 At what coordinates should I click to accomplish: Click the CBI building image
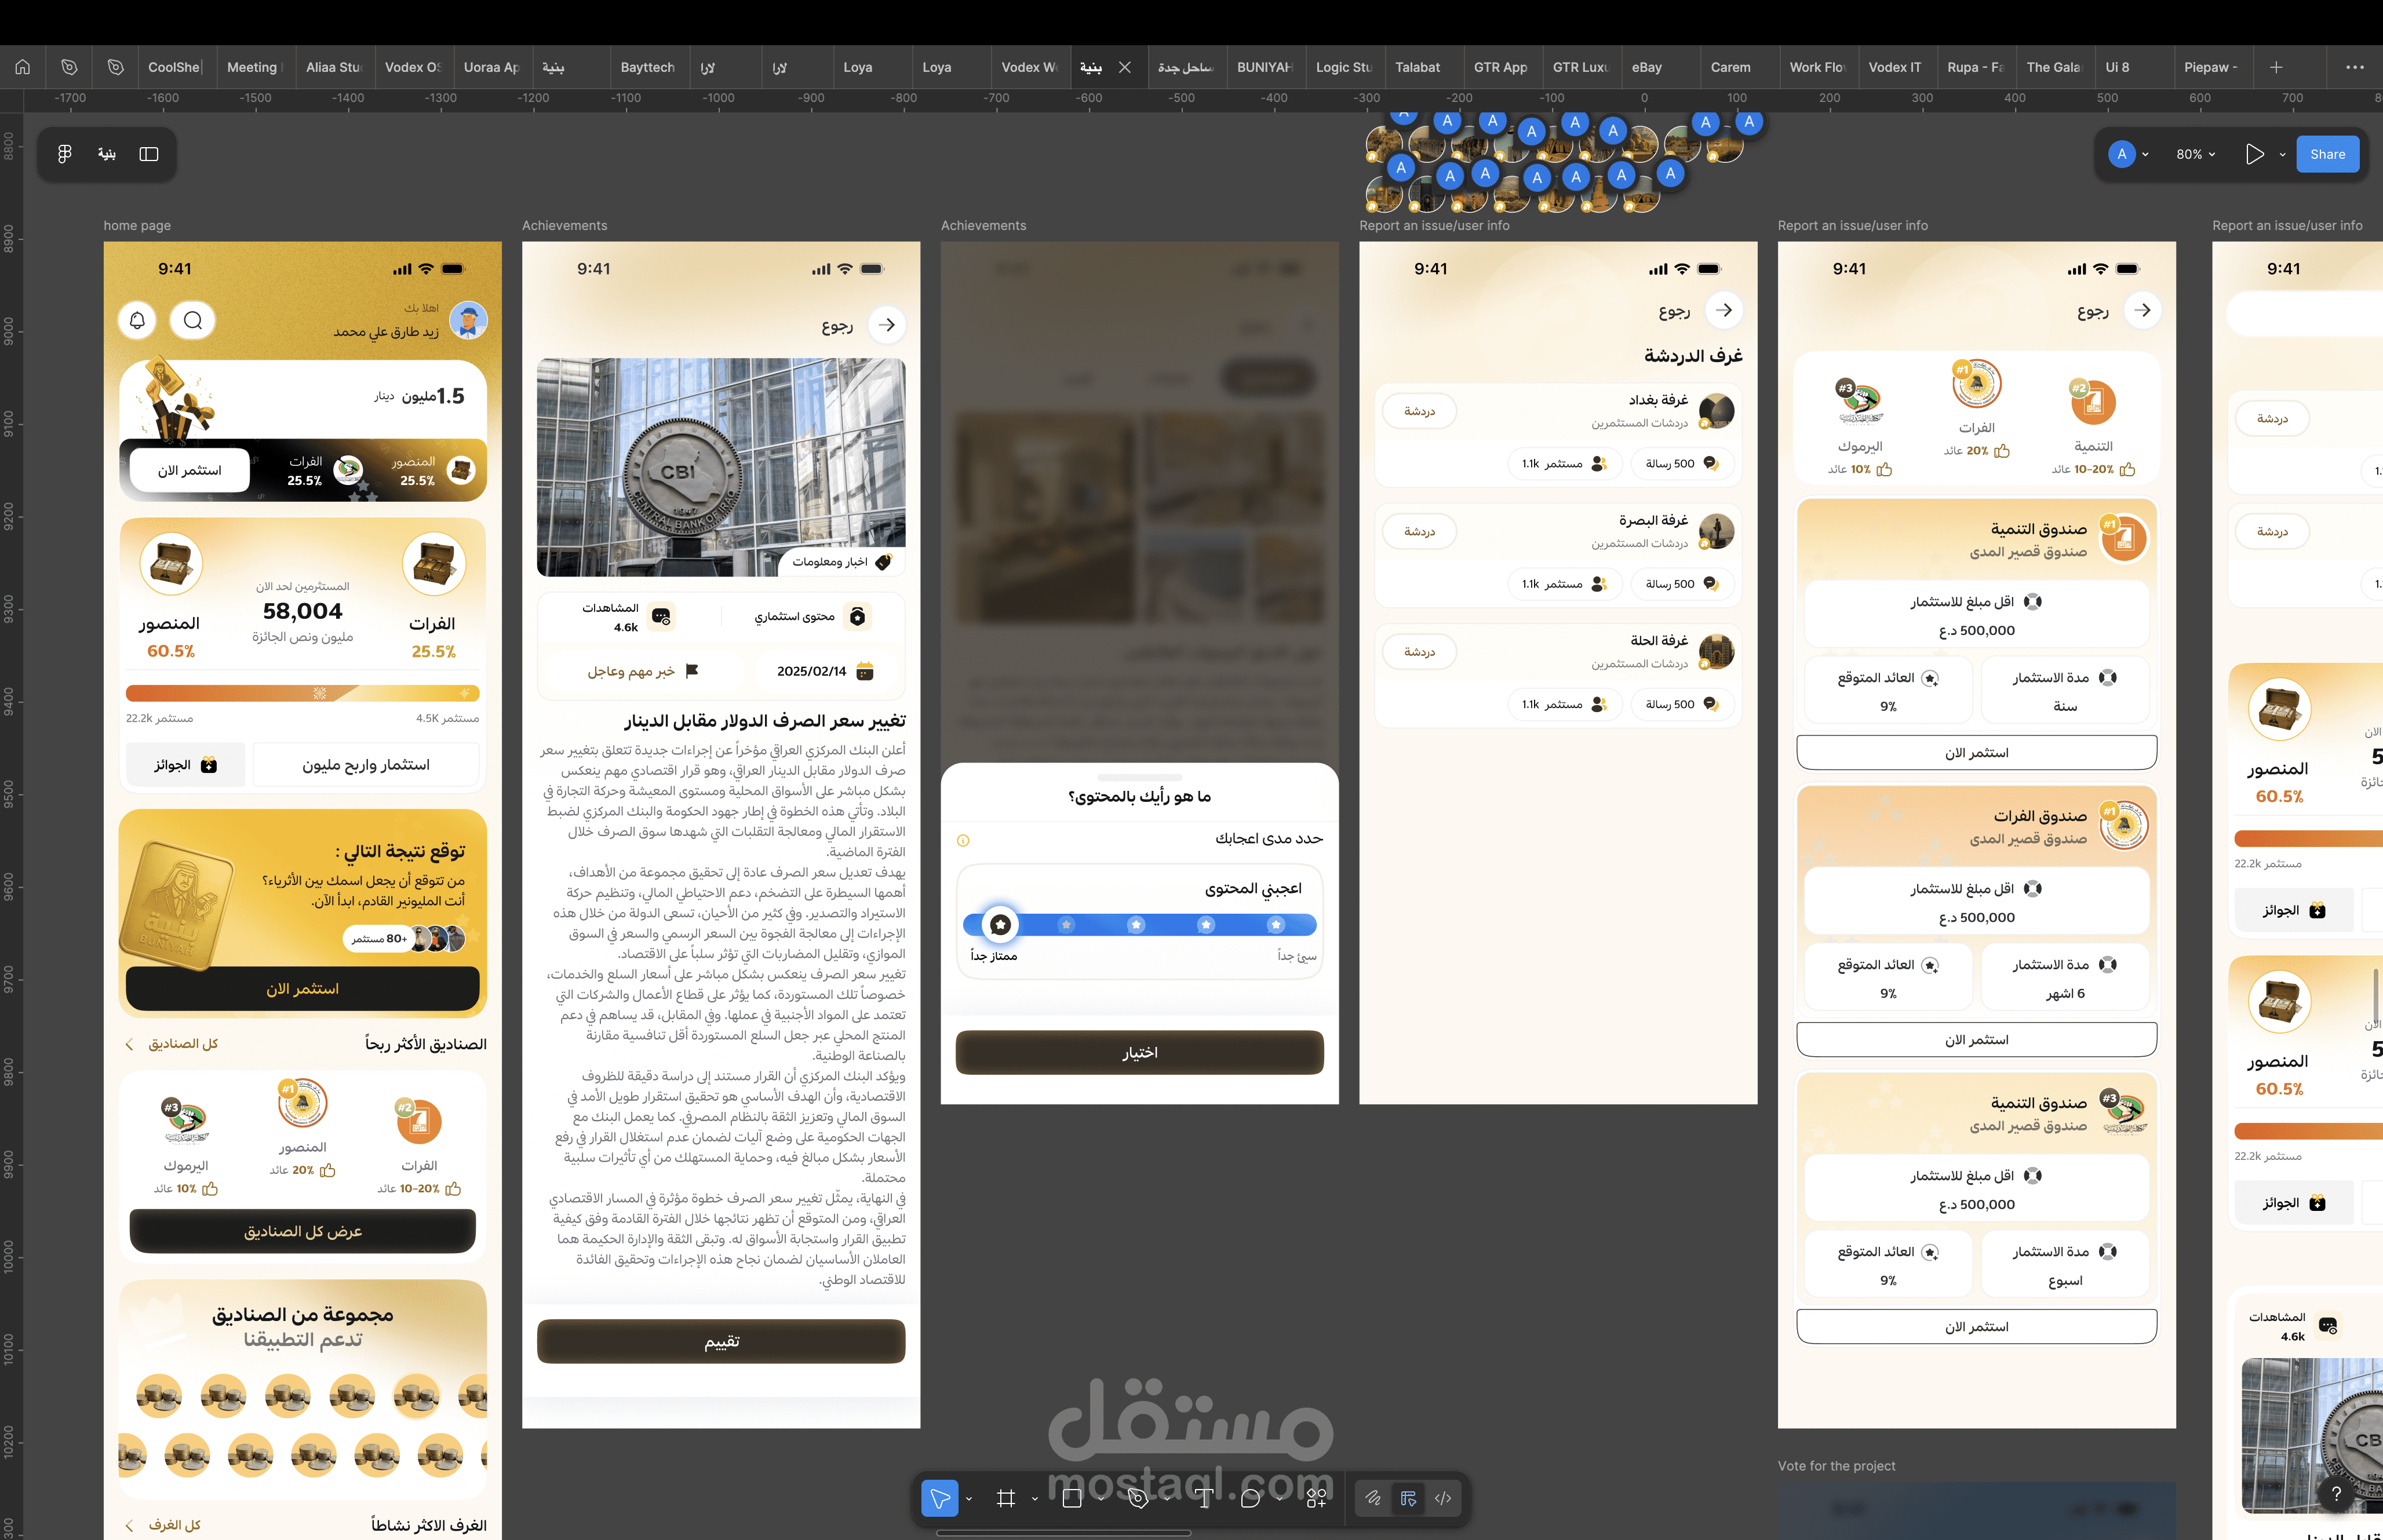(721, 467)
